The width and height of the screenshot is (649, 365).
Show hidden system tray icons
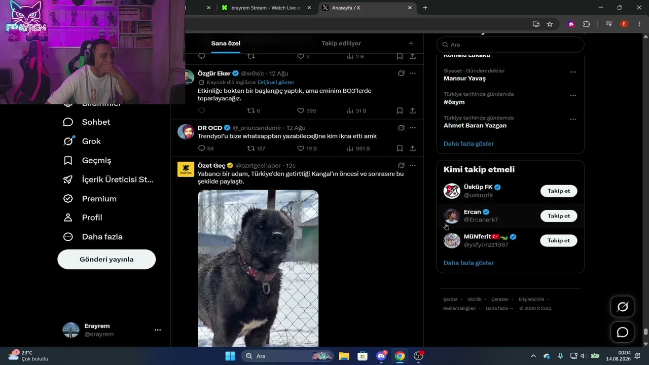pos(533,356)
